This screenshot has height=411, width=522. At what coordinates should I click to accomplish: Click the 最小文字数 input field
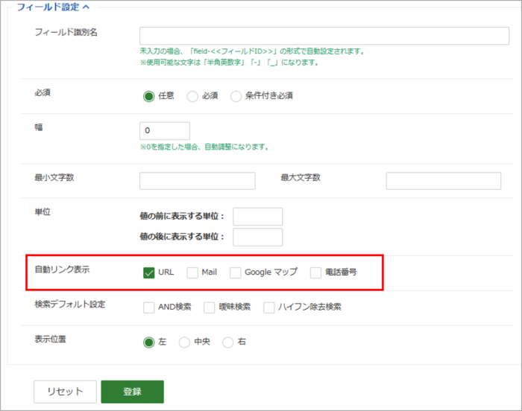pos(198,181)
